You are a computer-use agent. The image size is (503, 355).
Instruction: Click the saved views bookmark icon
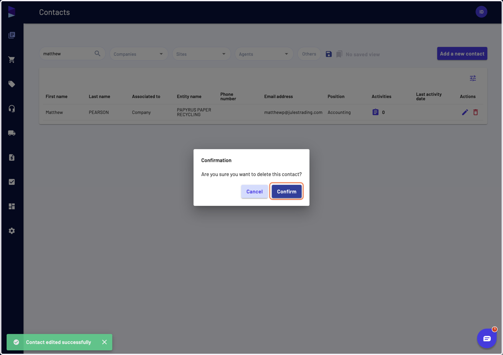point(339,54)
